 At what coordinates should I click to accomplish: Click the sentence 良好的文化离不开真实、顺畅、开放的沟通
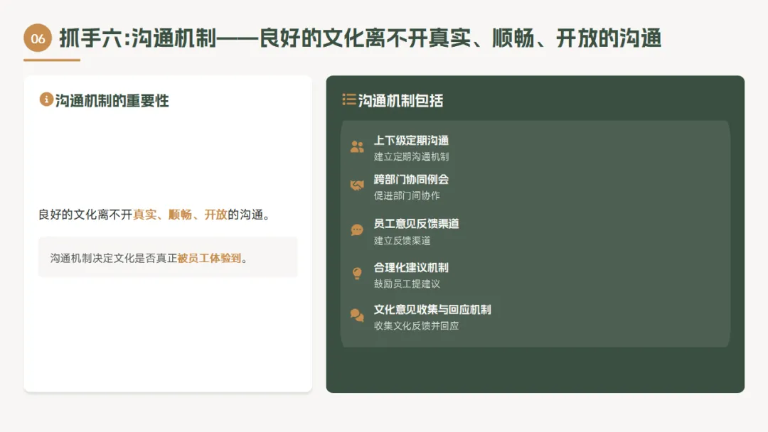[154, 215]
